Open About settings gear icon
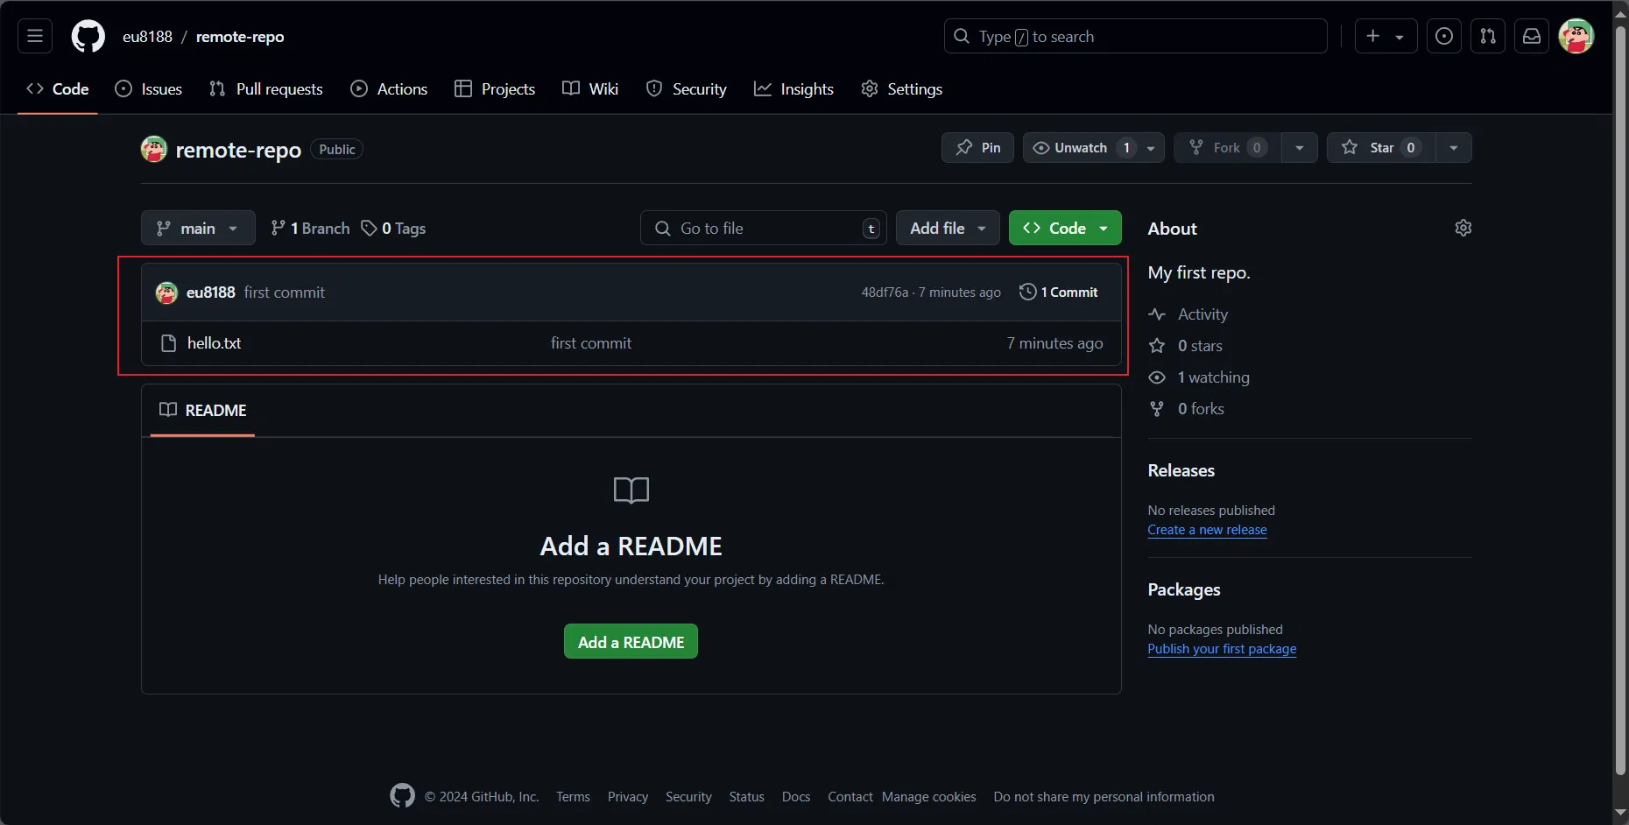The image size is (1629, 825). (x=1463, y=228)
